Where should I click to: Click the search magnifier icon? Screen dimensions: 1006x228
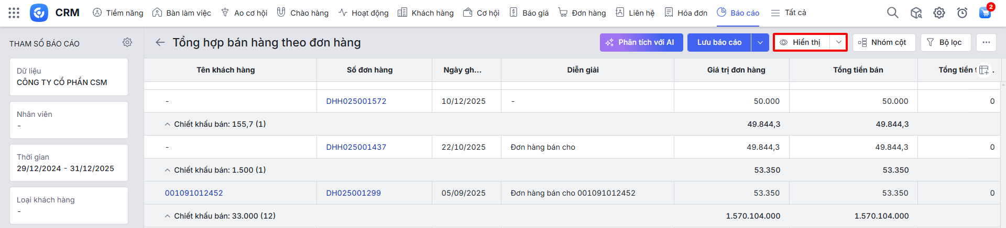[x=892, y=13]
